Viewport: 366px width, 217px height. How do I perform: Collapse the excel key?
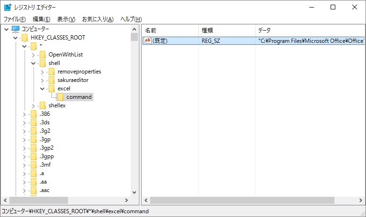click(42, 88)
